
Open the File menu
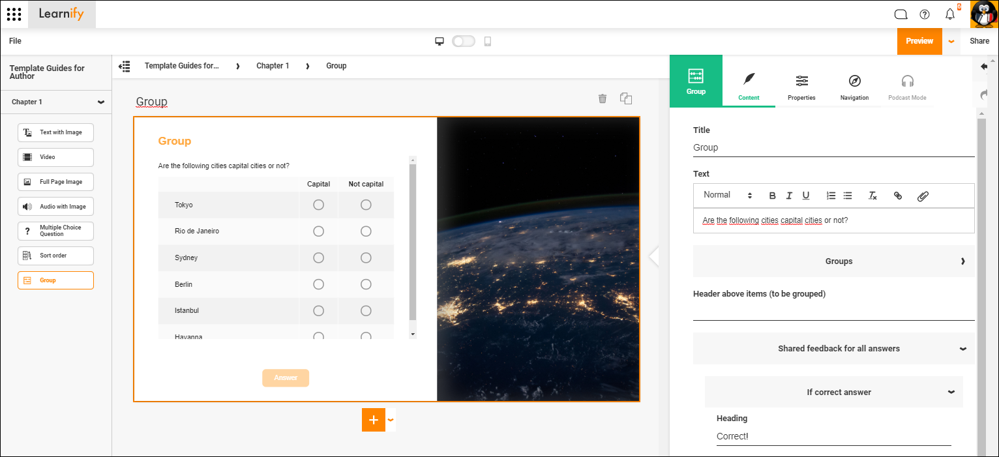pyautogui.click(x=14, y=40)
